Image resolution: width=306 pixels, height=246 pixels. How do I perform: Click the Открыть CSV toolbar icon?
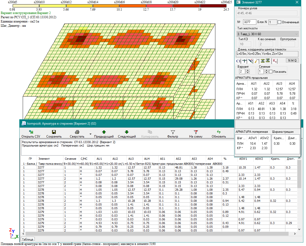(31, 132)
